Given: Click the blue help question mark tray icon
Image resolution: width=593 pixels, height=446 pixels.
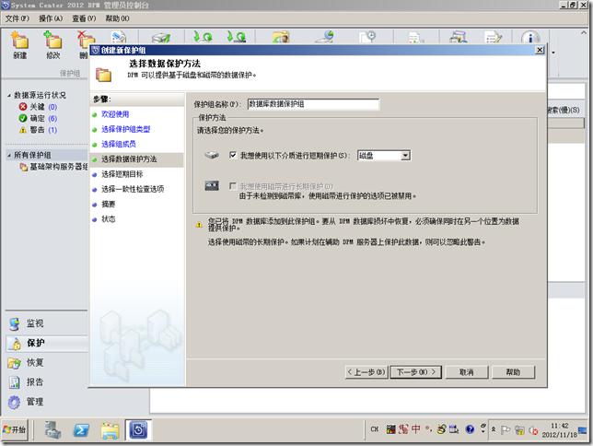Looking at the screenshot, I should click(x=470, y=429).
